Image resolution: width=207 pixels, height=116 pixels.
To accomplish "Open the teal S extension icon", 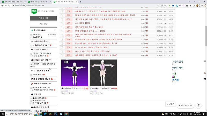I will click(x=177, y=6).
